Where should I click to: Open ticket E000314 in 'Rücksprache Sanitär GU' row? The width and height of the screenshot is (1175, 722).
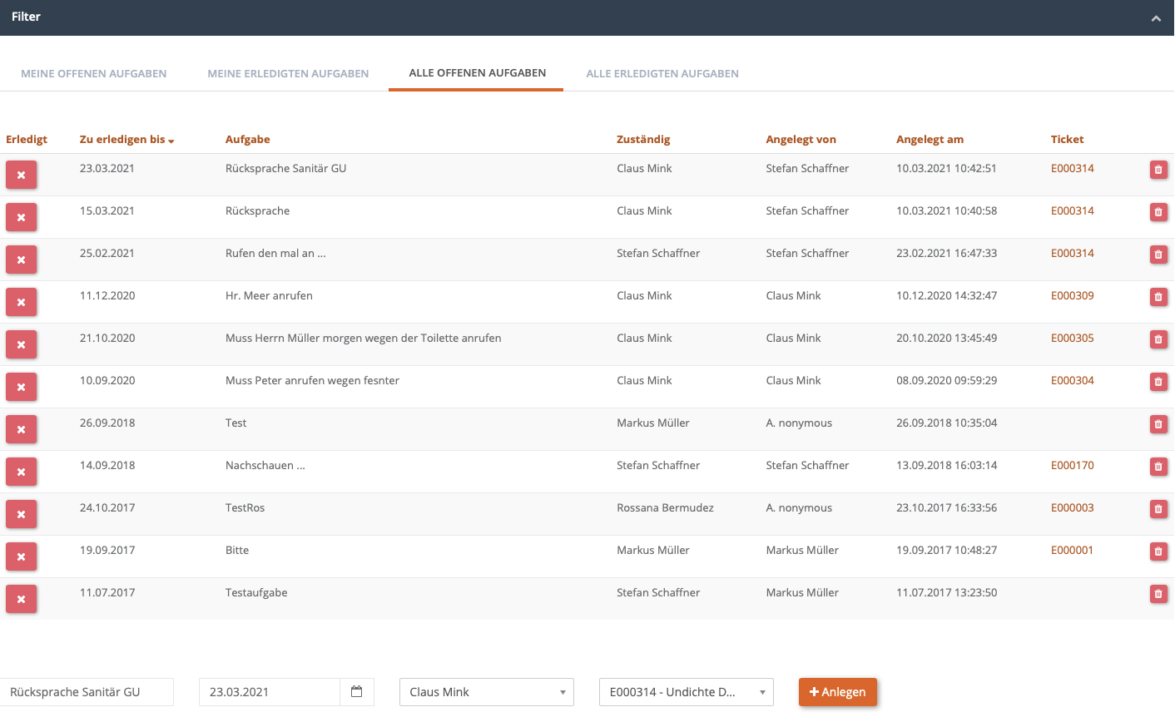point(1072,168)
